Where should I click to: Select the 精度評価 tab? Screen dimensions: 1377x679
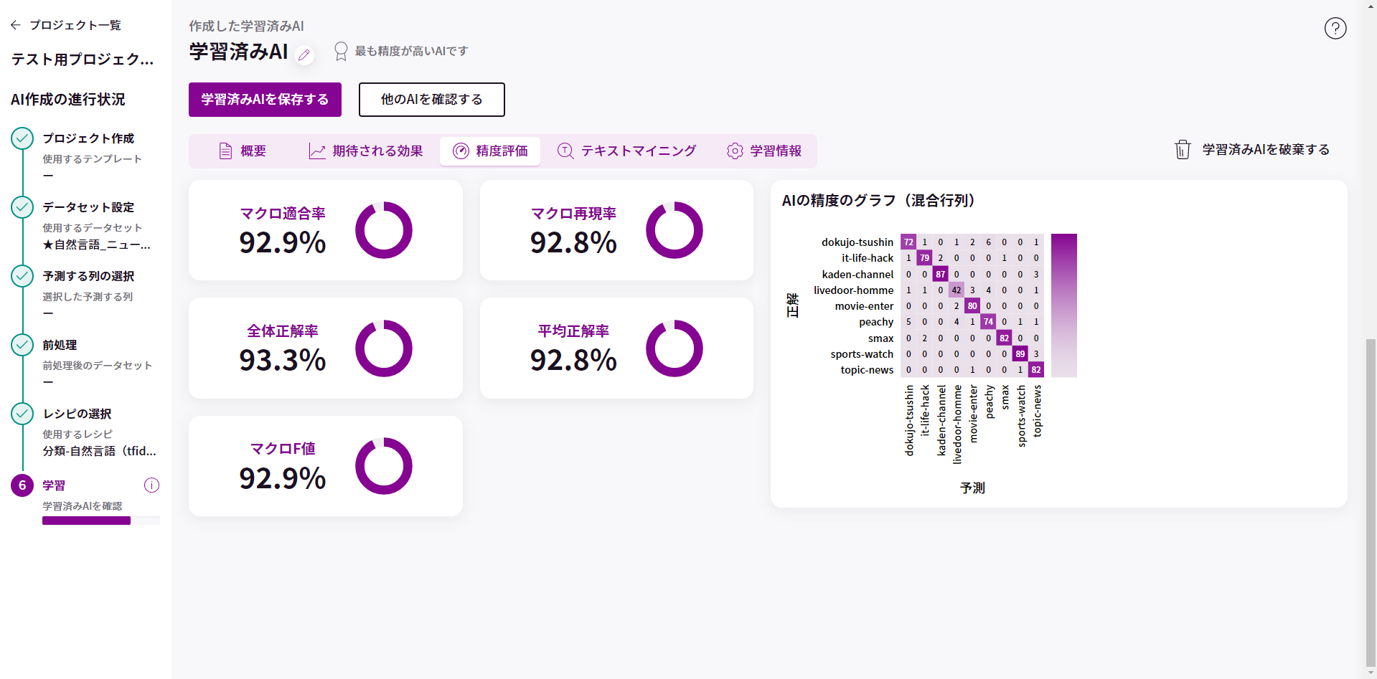point(490,151)
